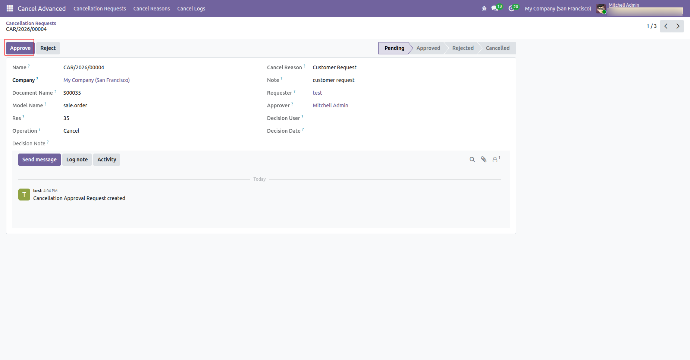The width and height of the screenshot is (690, 360).
Task: Click Cancel Reason help tooltip mark
Action: [304, 66]
